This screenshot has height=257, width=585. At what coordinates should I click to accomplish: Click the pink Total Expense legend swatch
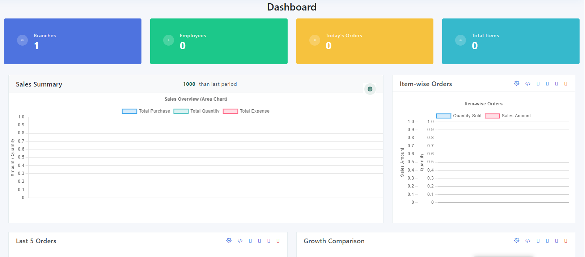pos(230,111)
